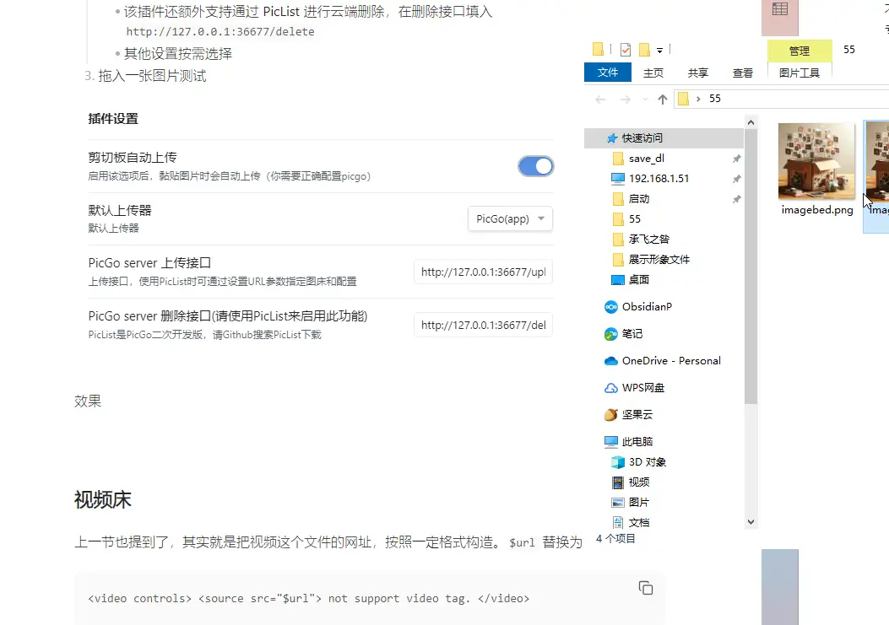
Task: Disable the 剪切板自动上传 toggle
Action: (x=535, y=166)
